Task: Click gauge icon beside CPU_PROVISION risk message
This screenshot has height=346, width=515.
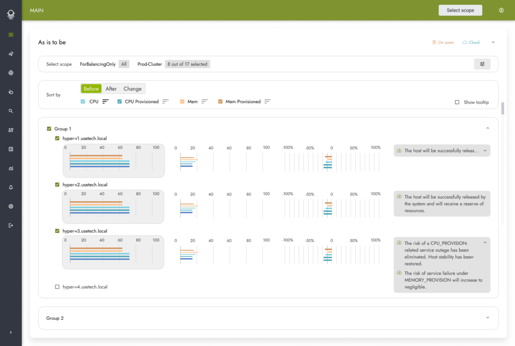Action: [x=399, y=243]
